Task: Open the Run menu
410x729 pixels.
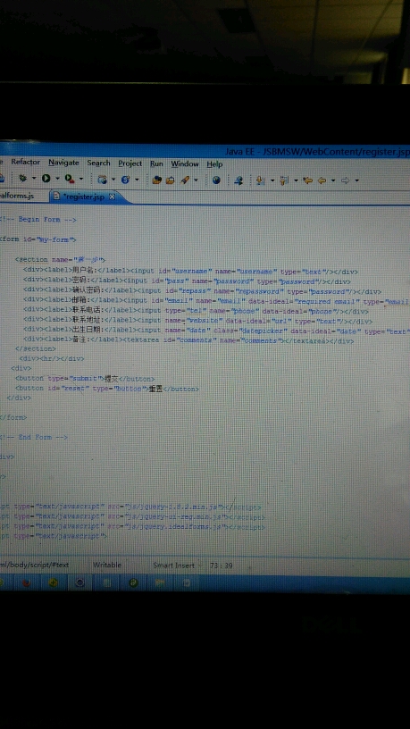Action: click(x=156, y=164)
